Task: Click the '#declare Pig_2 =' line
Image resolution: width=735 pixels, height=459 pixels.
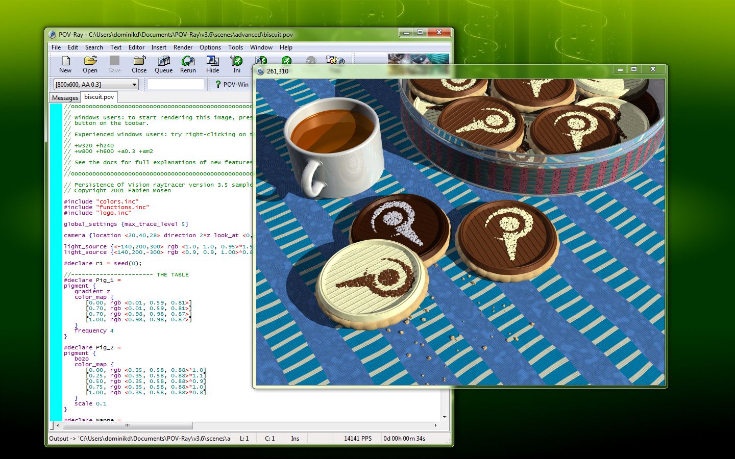Action: click(92, 347)
